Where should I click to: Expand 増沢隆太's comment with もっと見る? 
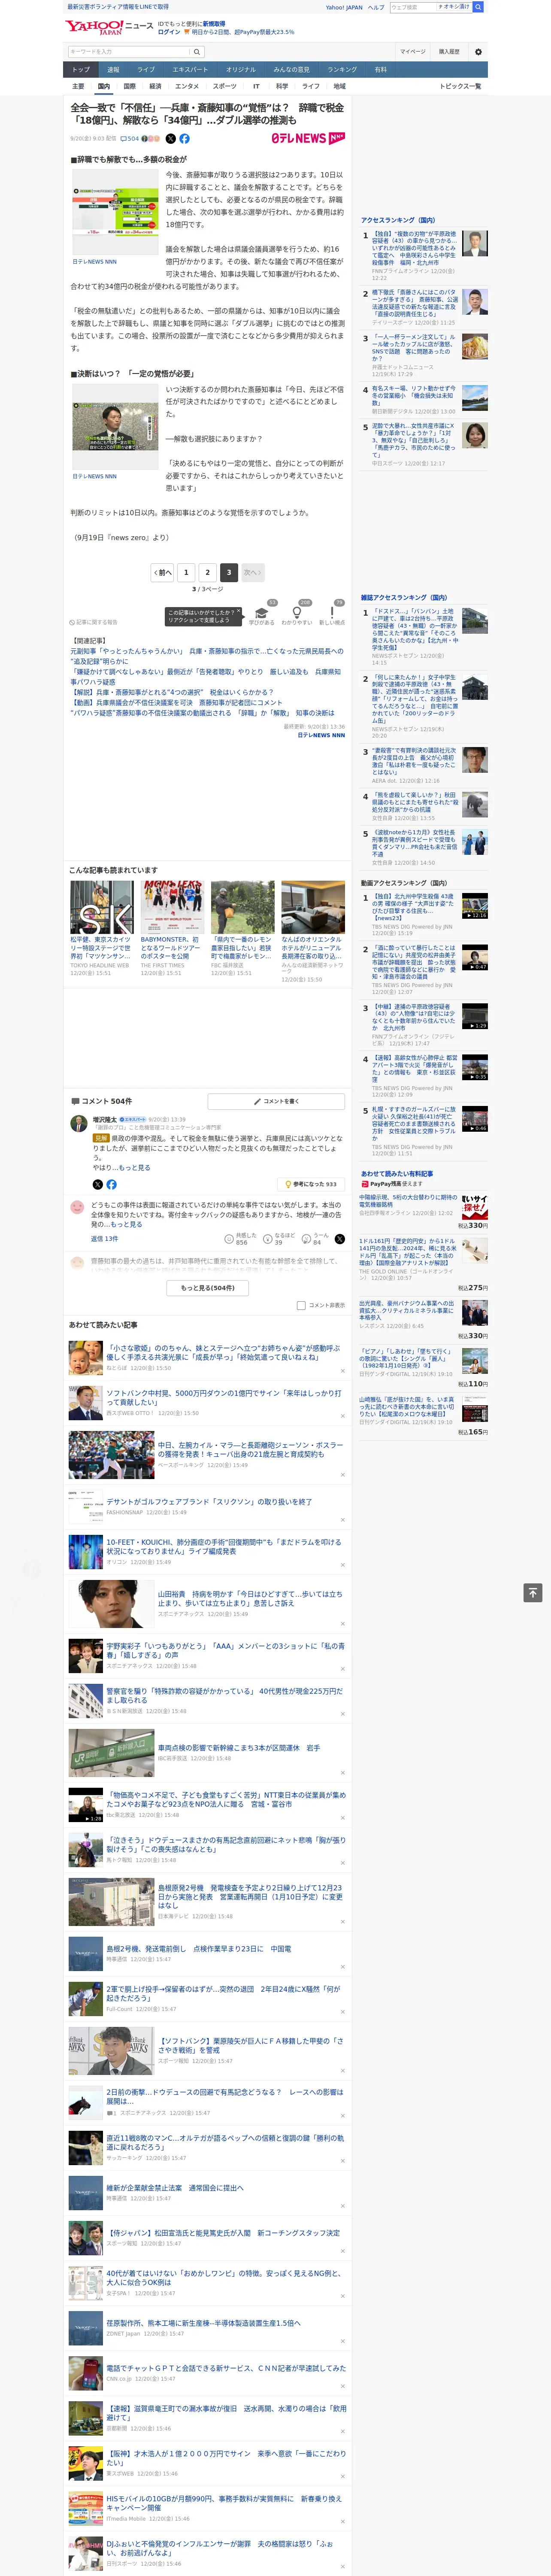(135, 1167)
